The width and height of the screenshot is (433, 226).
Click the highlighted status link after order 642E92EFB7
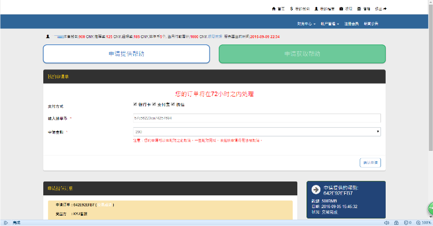(x=104, y=205)
